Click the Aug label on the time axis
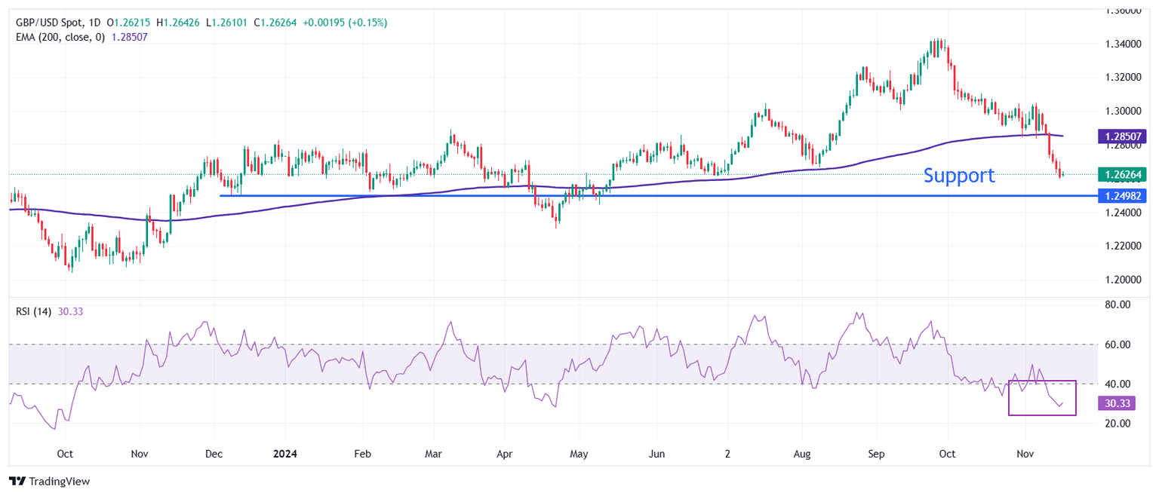The image size is (1159, 496). tap(802, 454)
